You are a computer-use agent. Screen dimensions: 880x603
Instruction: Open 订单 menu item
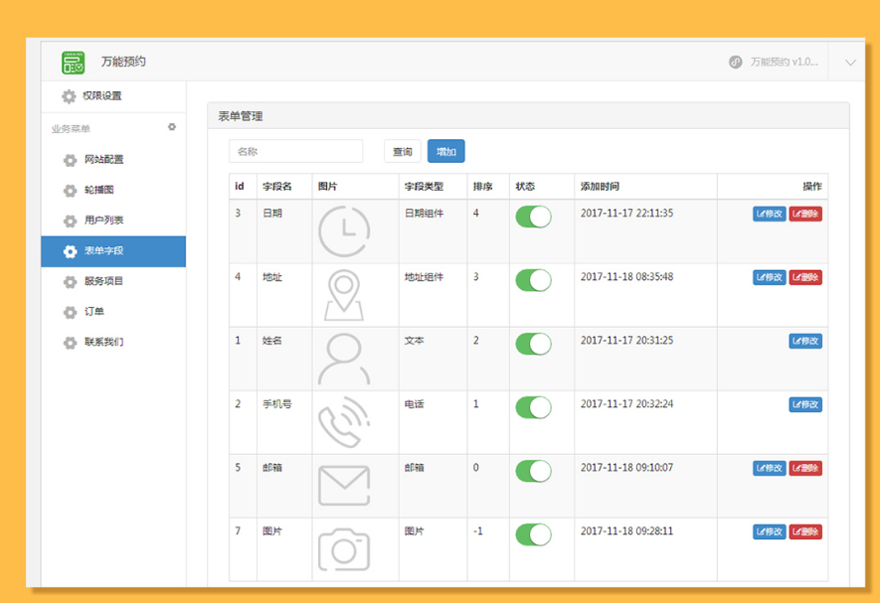113,312
